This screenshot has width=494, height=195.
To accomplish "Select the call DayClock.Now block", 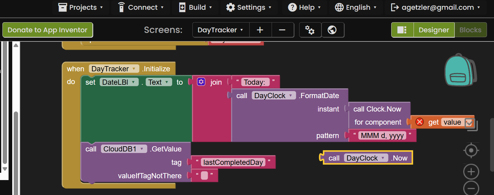I will [334, 158].
